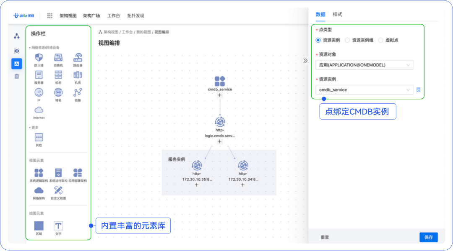
Task: Click the topology tree icon in left sidebar
Action: coord(17,36)
